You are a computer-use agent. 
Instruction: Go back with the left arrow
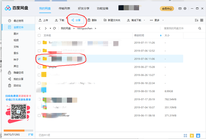tap(39, 28)
